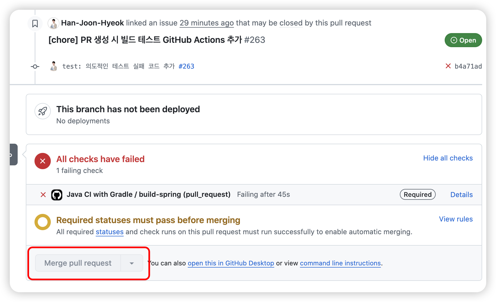Viewport: 496px width, 302px height.
Task: Click the green Open status badge
Action: [x=463, y=40]
